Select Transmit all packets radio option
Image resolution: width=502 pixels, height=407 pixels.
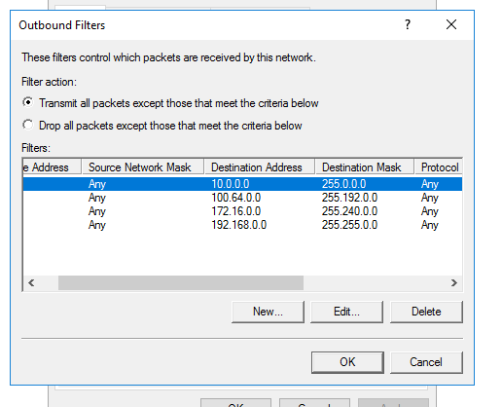tap(28, 102)
